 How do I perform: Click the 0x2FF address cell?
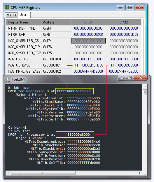56,28
